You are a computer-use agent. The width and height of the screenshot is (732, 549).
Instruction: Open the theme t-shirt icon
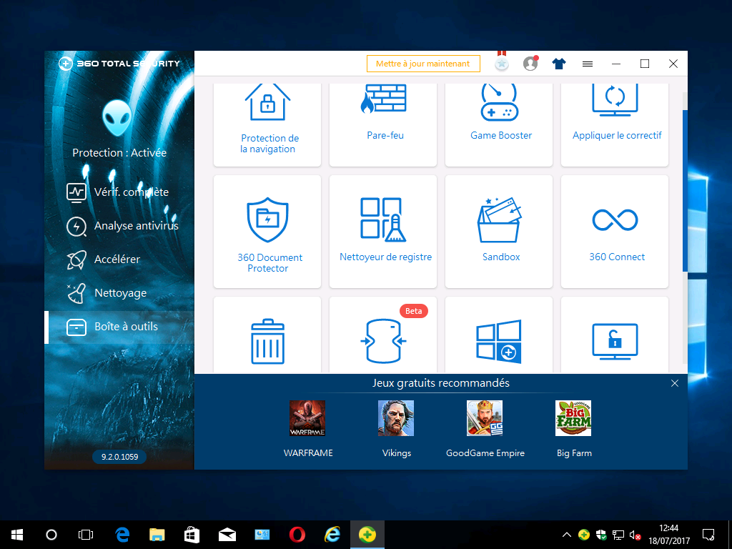tap(558, 64)
